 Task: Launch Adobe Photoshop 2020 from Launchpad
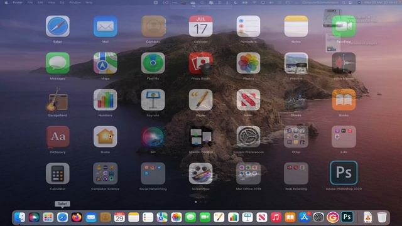pos(344,173)
